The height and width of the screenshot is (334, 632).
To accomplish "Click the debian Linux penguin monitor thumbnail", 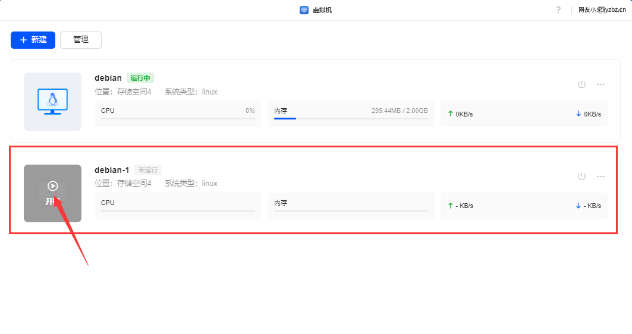I will (x=52, y=102).
